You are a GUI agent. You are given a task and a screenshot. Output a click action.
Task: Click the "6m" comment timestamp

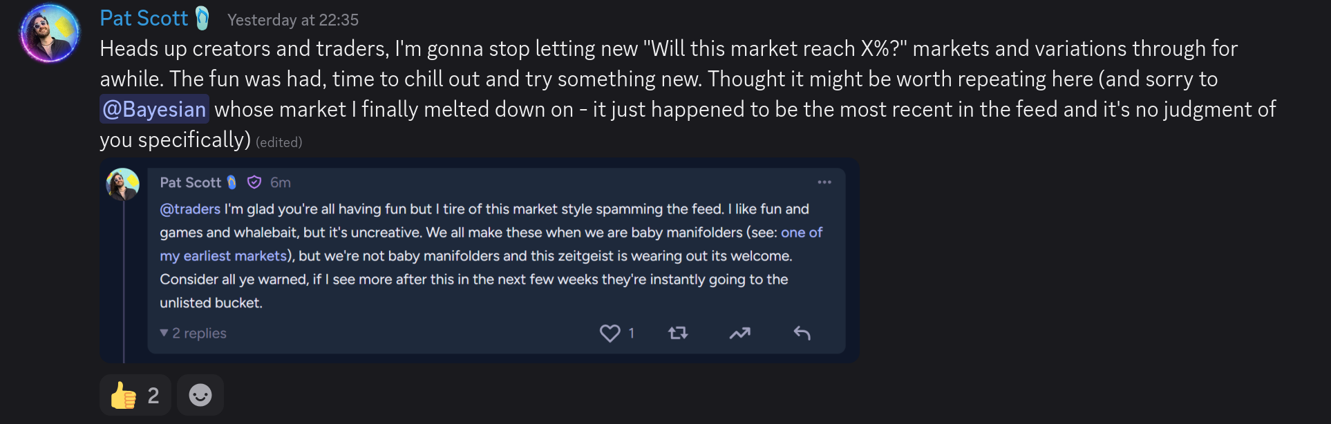(x=281, y=182)
